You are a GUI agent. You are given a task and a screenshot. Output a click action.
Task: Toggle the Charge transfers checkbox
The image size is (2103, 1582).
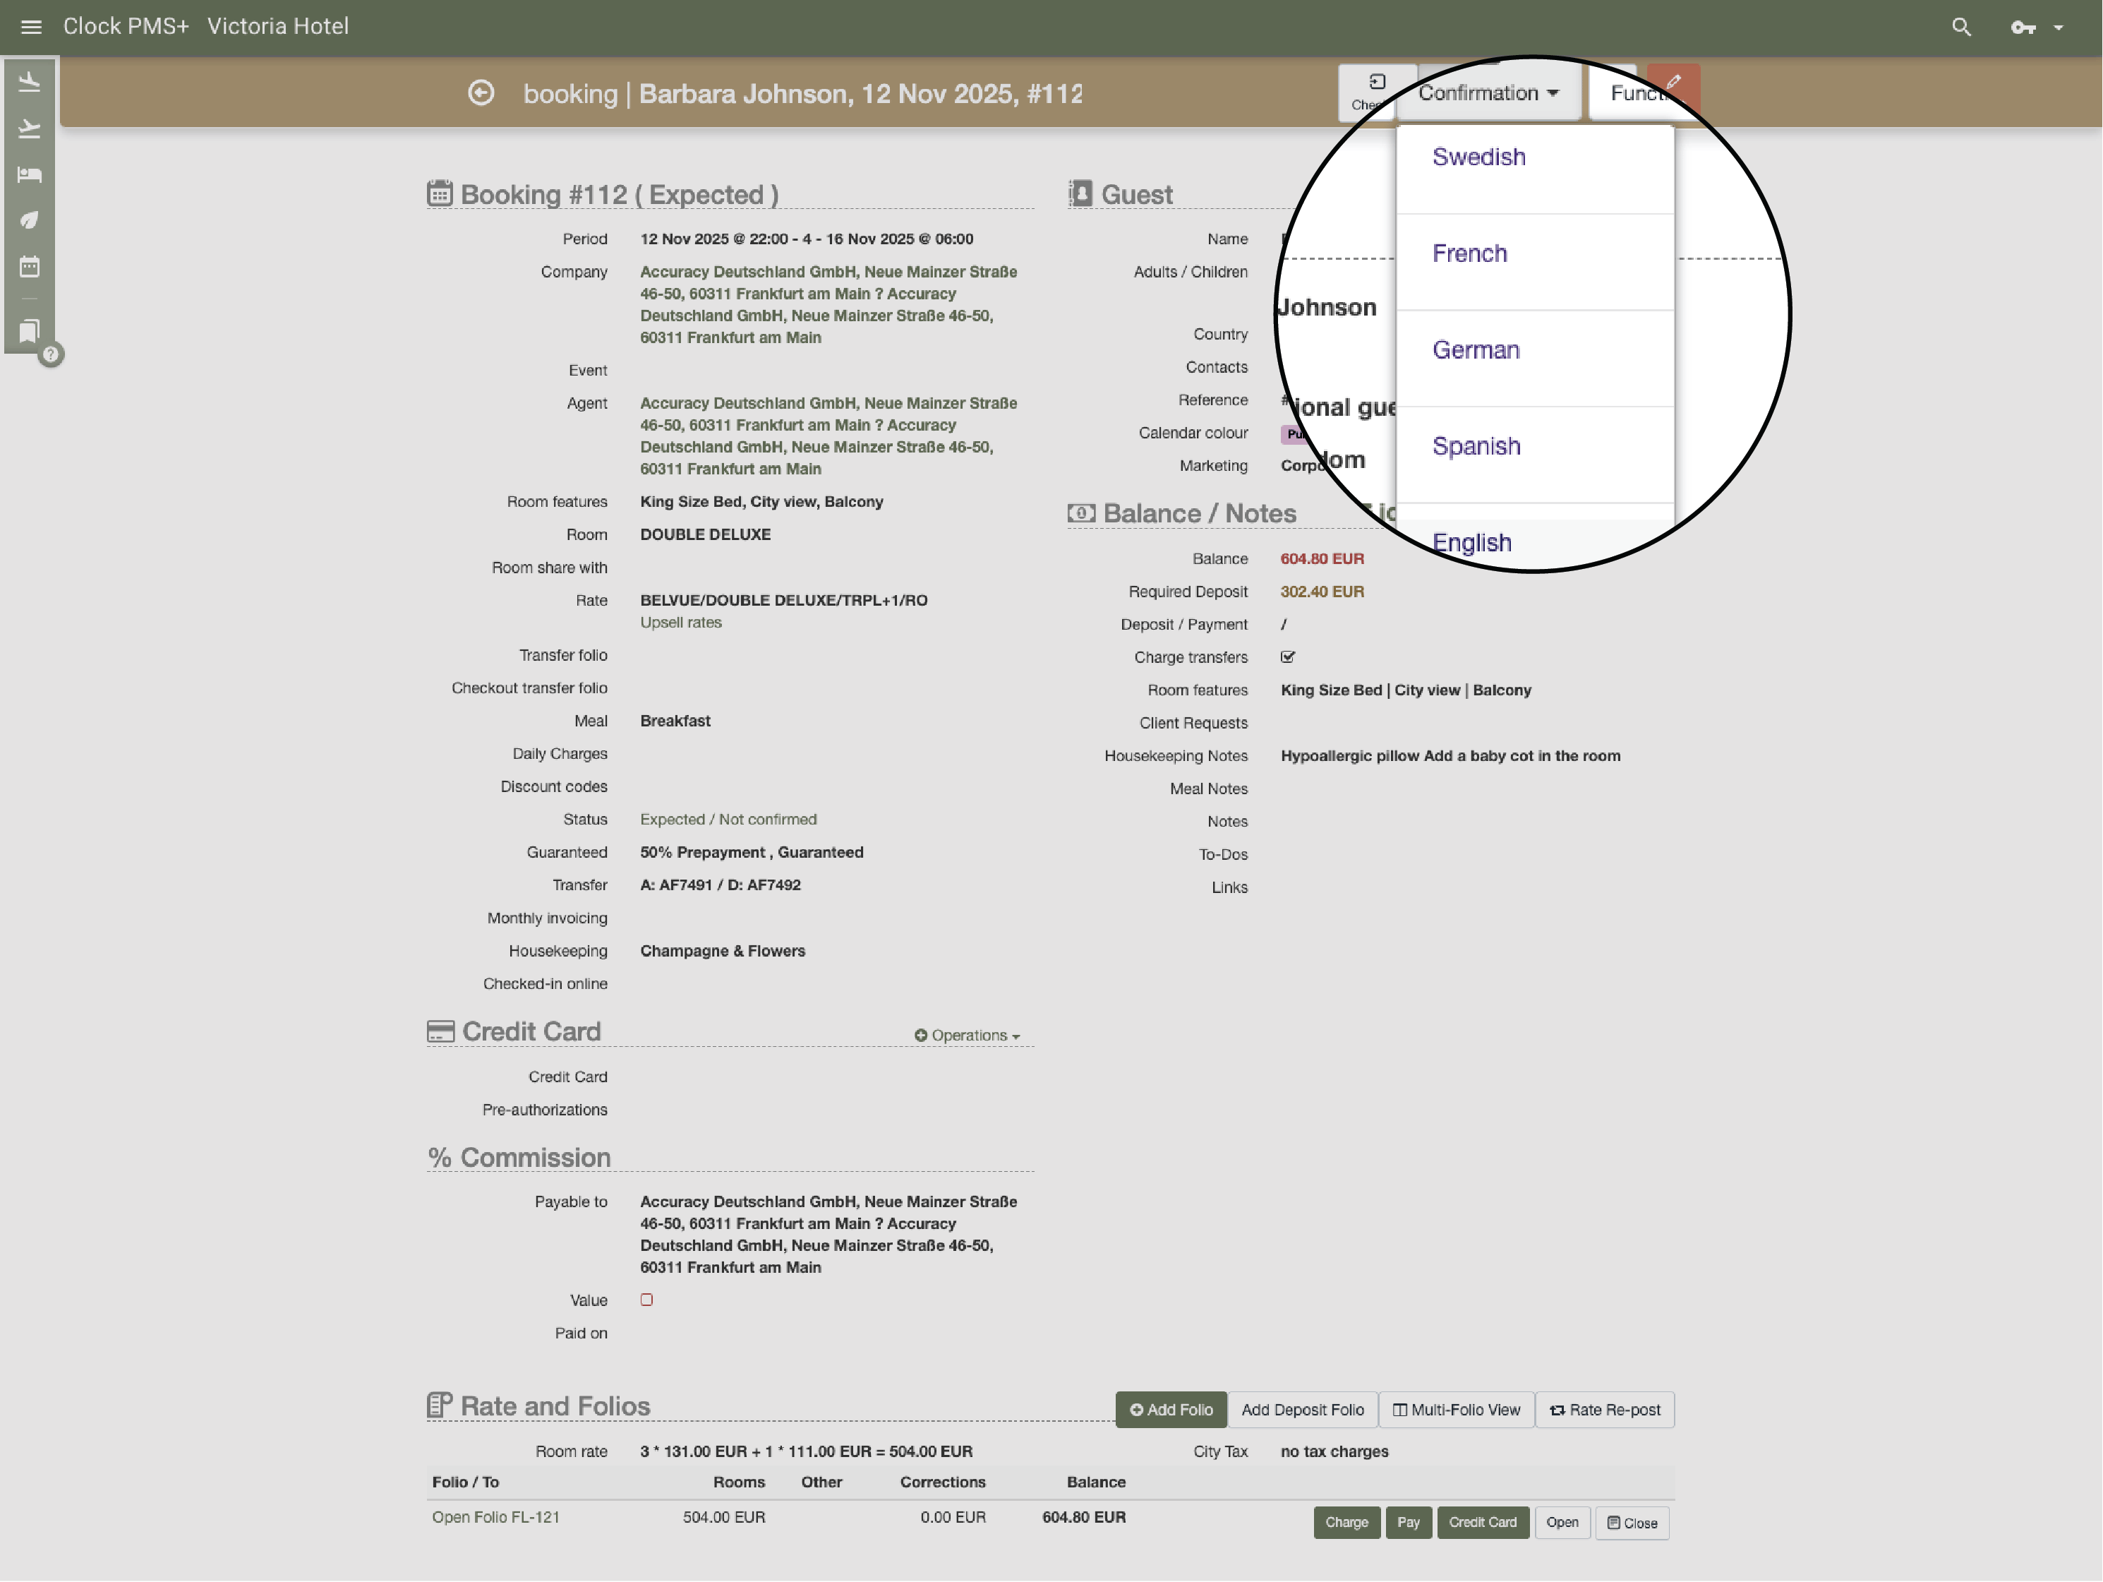[x=1287, y=657]
